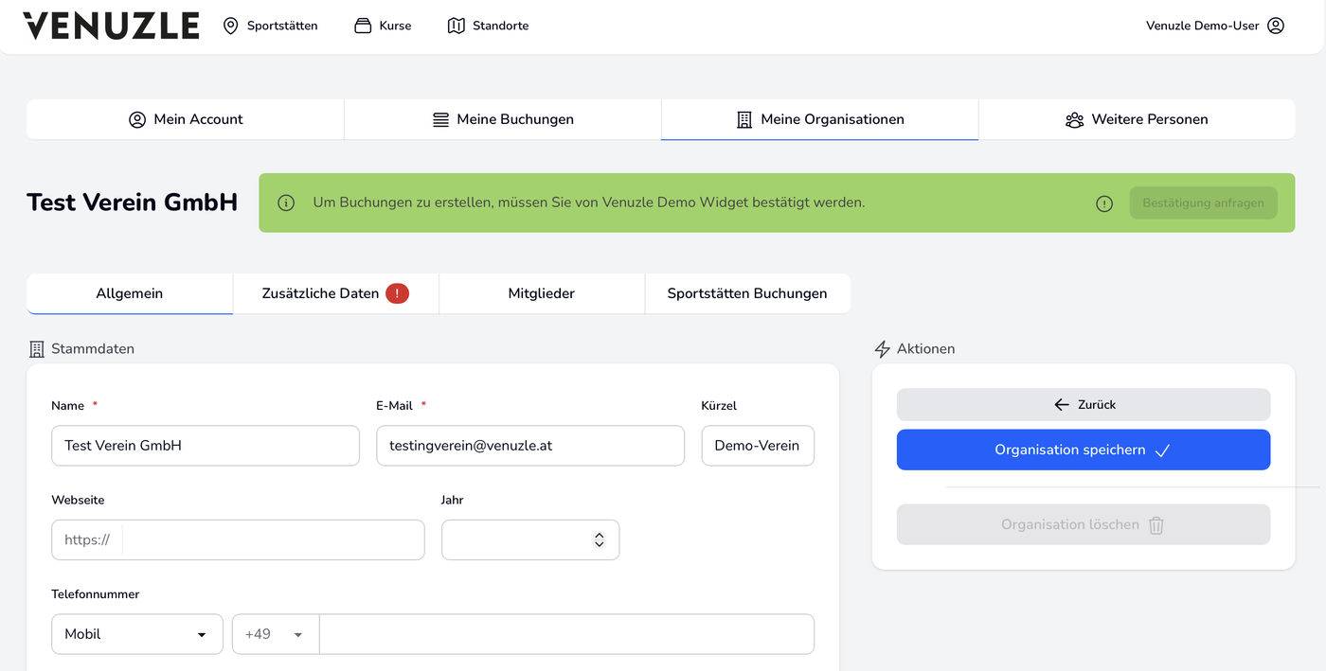Click the Kürzel field showing Demo-Verein
The height and width of the screenshot is (671, 1326).
click(758, 446)
